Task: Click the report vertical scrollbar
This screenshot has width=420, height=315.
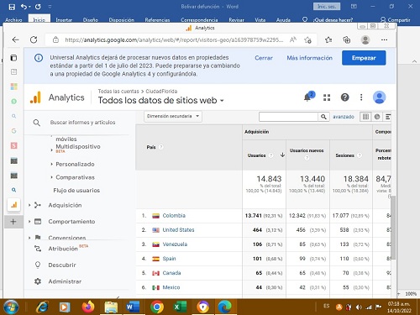Action: (x=393, y=228)
